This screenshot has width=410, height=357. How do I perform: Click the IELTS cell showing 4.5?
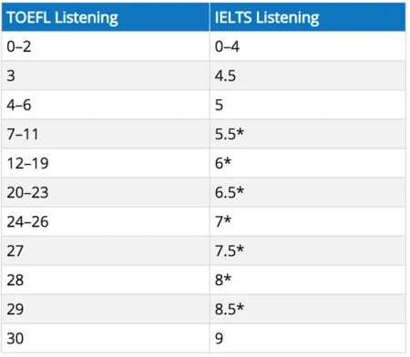tap(308, 76)
